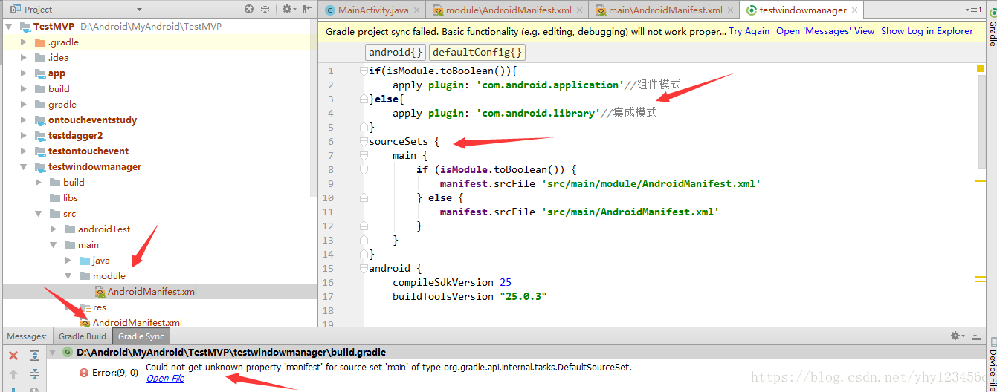Show the hidden editor tabs list
Image resolution: width=997 pixels, height=392 pixels.
pyautogui.click(x=972, y=10)
